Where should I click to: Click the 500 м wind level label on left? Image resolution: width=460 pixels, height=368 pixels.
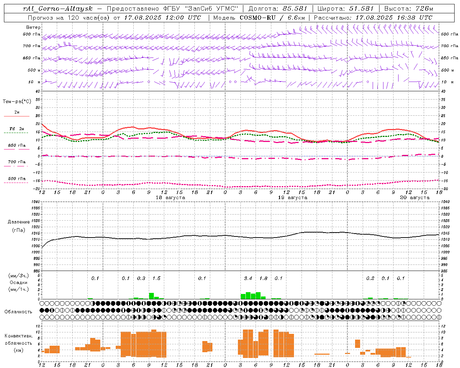(x=34, y=70)
